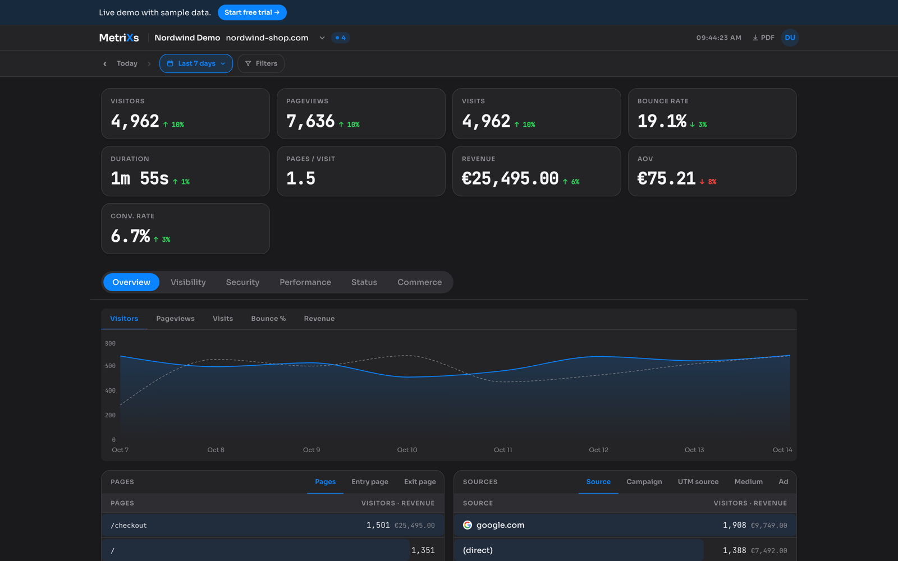The width and height of the screenshot is (898, 561).
Task: Show the Visits chart tab
Action: (x=223, y=319)
